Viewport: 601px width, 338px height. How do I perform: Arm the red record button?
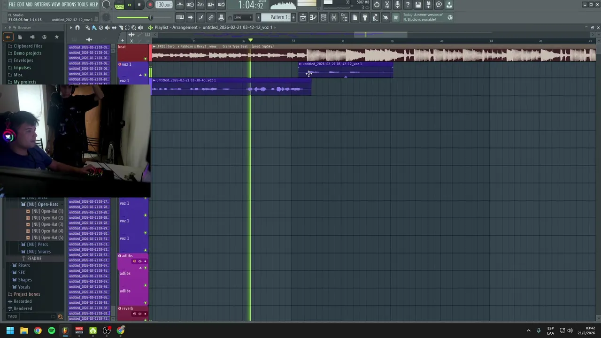tap(150, 5)
